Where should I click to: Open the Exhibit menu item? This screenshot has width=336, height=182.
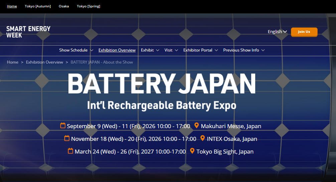147,50
